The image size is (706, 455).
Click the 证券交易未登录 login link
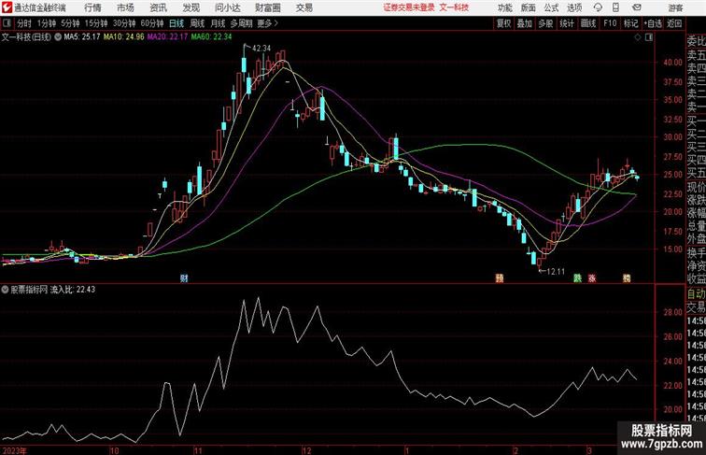[x=409, y=7]
